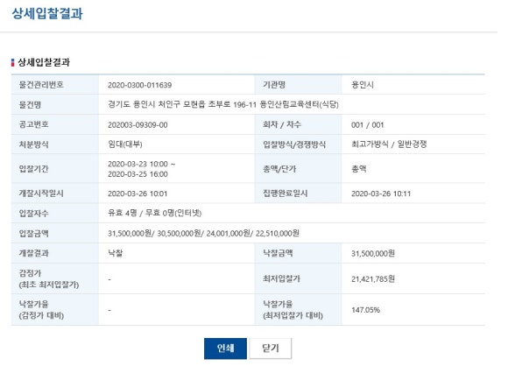This screenshot has width=508, height=373.
Task: Select winning bid amount 31,500,000원
Action: pyautogui.click(x=373, y=254)
